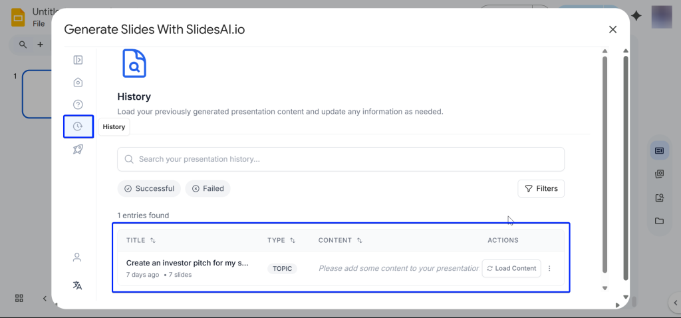Screen dimensions: 681x318
Task: Sort entries by the TITLE column
Action: (x=141, y=240)
